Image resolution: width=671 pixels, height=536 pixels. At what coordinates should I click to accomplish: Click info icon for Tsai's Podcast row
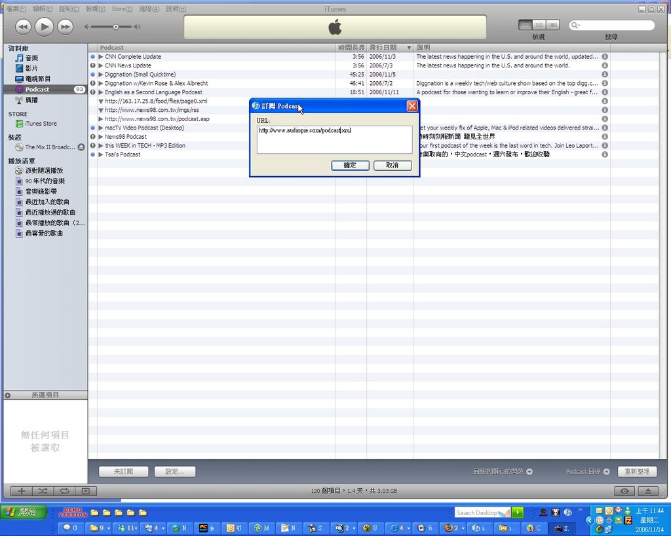tap(605, 154)
